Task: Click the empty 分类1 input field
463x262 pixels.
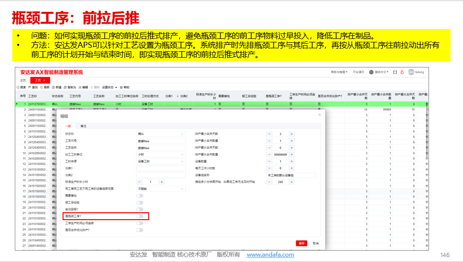Action: (161, 168)
